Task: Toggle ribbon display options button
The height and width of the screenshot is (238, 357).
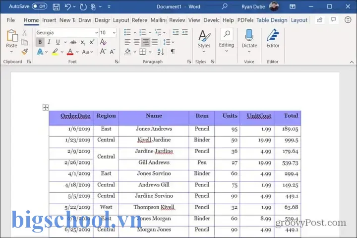Action: click(293, 6)
